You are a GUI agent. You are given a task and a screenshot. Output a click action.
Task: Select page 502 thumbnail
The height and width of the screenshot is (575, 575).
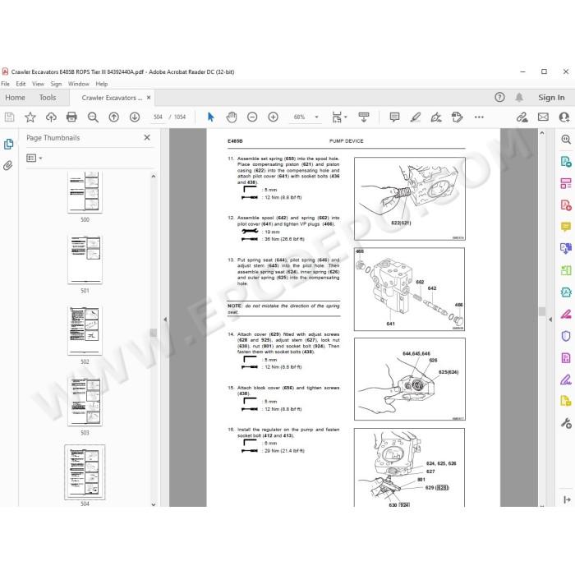[x=85, y=331]
